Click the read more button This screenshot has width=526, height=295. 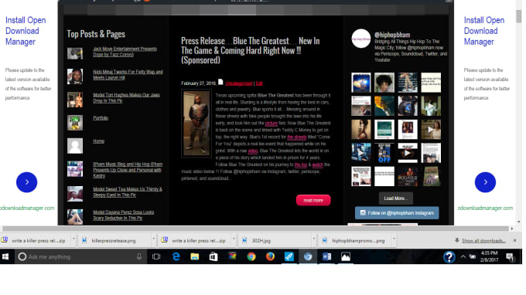coord(313,200)
